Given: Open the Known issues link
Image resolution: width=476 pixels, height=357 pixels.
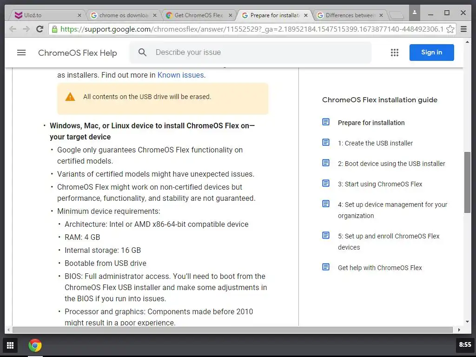Looking at the screenshot, I should [x=180, y=75].
